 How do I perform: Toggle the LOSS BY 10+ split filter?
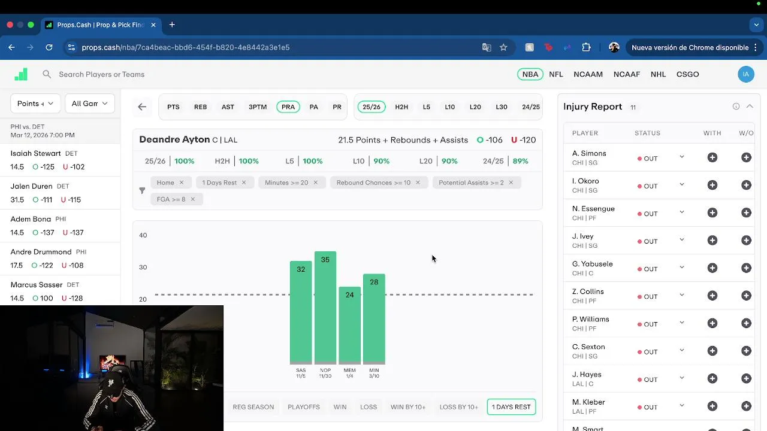[459, 407]
